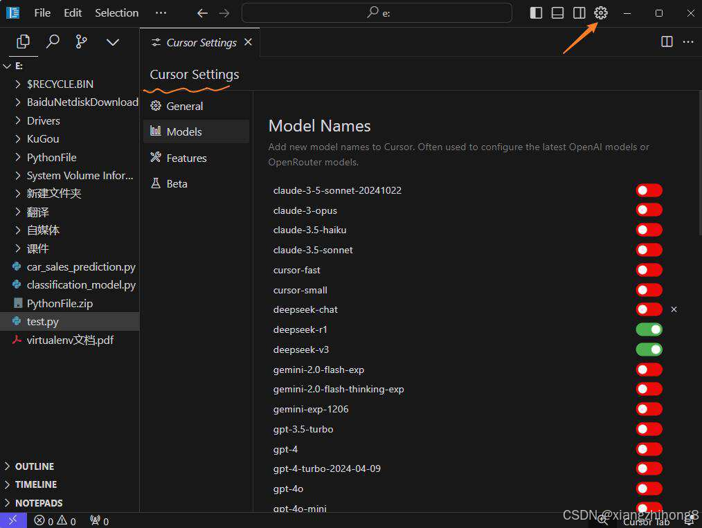Screen dimensions: 702x528
Task: Enable gpt-3.5-turbo model
Action: click(649, 429)
